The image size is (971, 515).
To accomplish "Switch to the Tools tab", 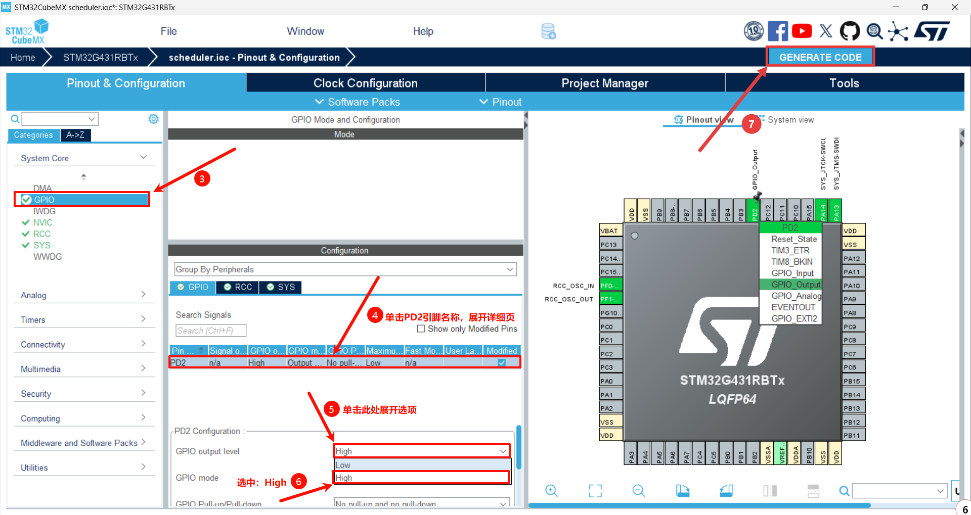I will pyautogui.click(x=845, y=83).
